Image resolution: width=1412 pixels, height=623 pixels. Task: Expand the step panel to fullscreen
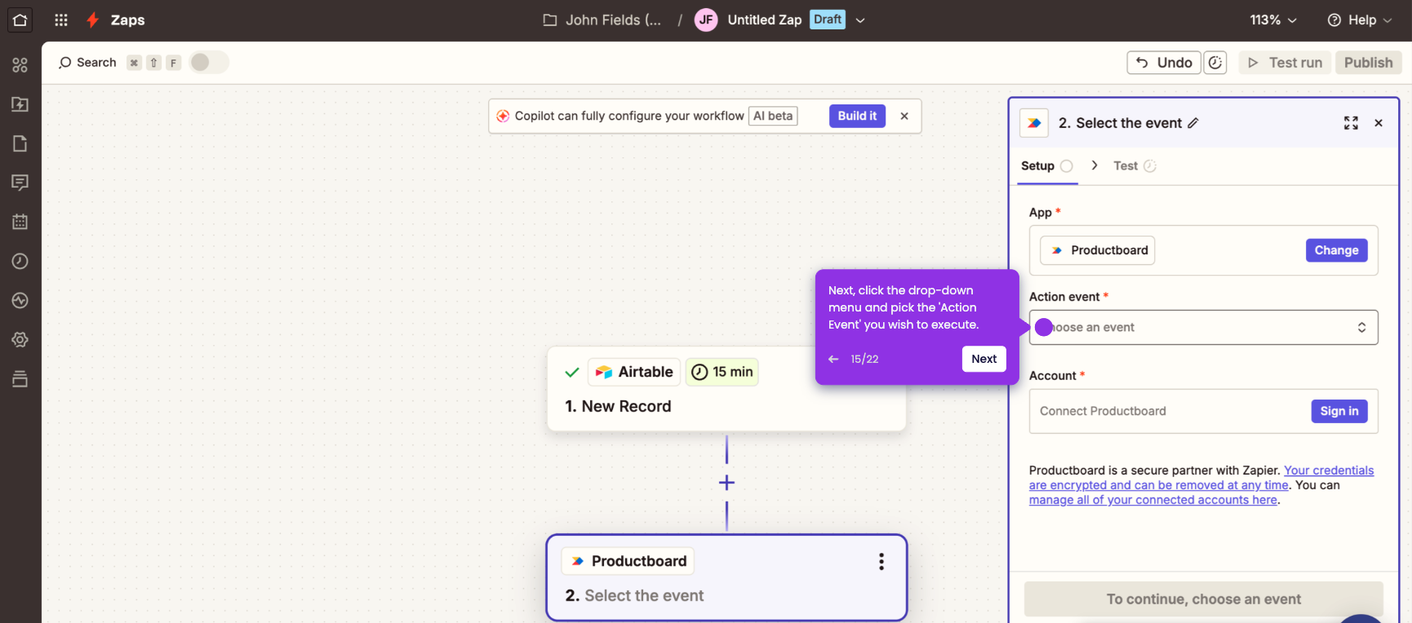click(1351, 123)
